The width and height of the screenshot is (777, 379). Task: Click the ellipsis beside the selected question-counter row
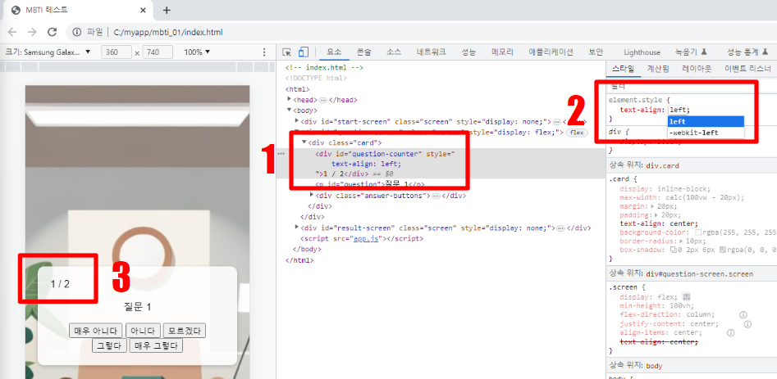point(281,154)
